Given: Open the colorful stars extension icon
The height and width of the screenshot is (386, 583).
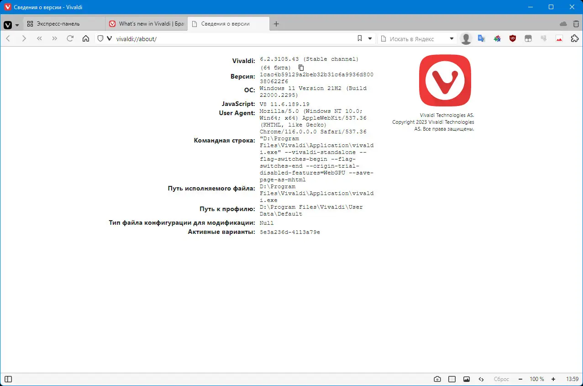Looking at the screenshot, I should (x=497, y=39).
